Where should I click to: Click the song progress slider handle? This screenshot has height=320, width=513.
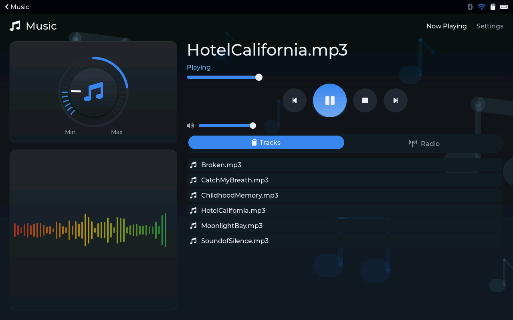(x=259, y=77)
